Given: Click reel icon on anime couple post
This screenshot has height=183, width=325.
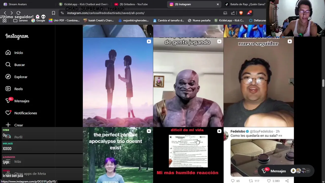Looking at the screenshot, I should [149, 41].
